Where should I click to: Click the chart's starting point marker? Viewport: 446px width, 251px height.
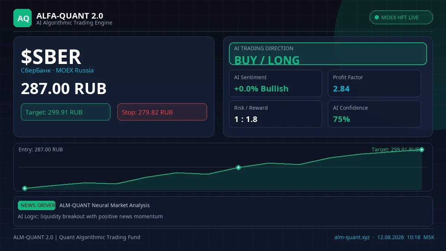[25, 189]
